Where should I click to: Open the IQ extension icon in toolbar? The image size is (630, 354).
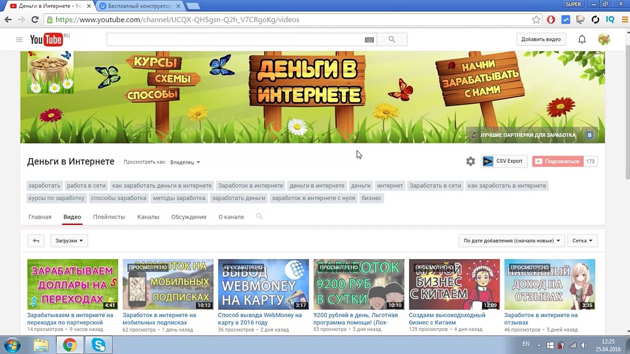[610, 20]
